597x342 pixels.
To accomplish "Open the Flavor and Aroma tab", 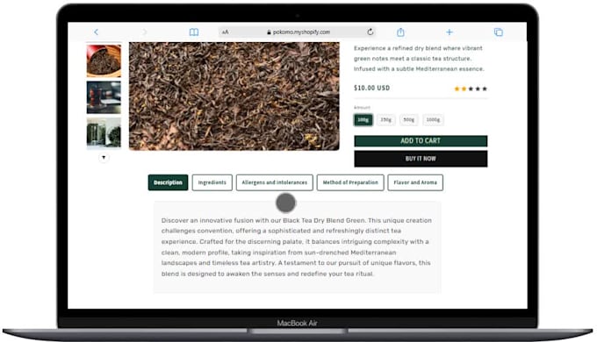I will coord(415,182).
